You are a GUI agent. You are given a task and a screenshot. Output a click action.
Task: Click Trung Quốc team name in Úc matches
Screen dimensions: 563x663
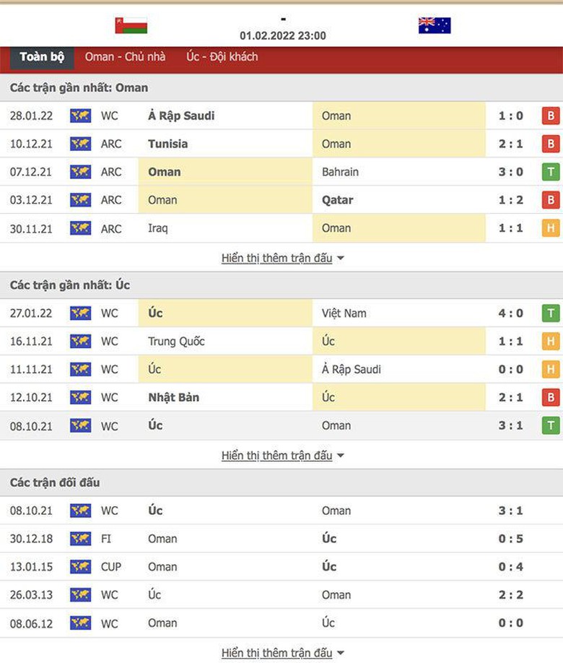(176, 341)
